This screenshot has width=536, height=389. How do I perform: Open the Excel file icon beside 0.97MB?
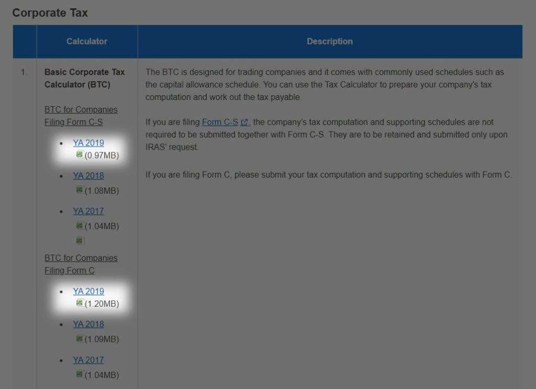click(x=80, y=153)
